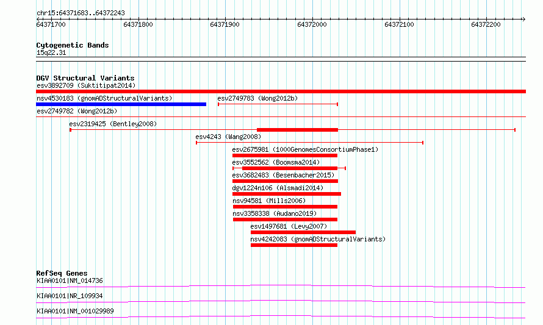Click label esv1497681 (Levy2007)
The image size is (543, 325).
(289, 226)
